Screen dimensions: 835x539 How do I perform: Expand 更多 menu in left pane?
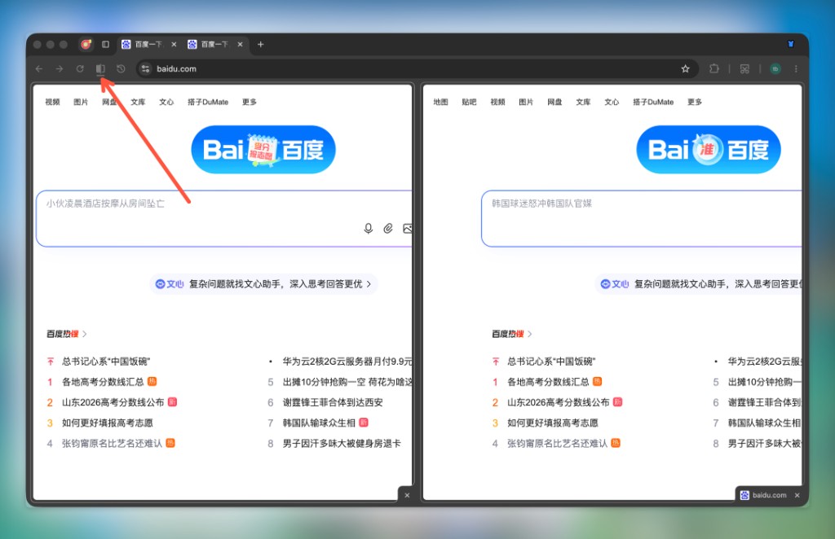pyautogui.click(x=250, y=102)
